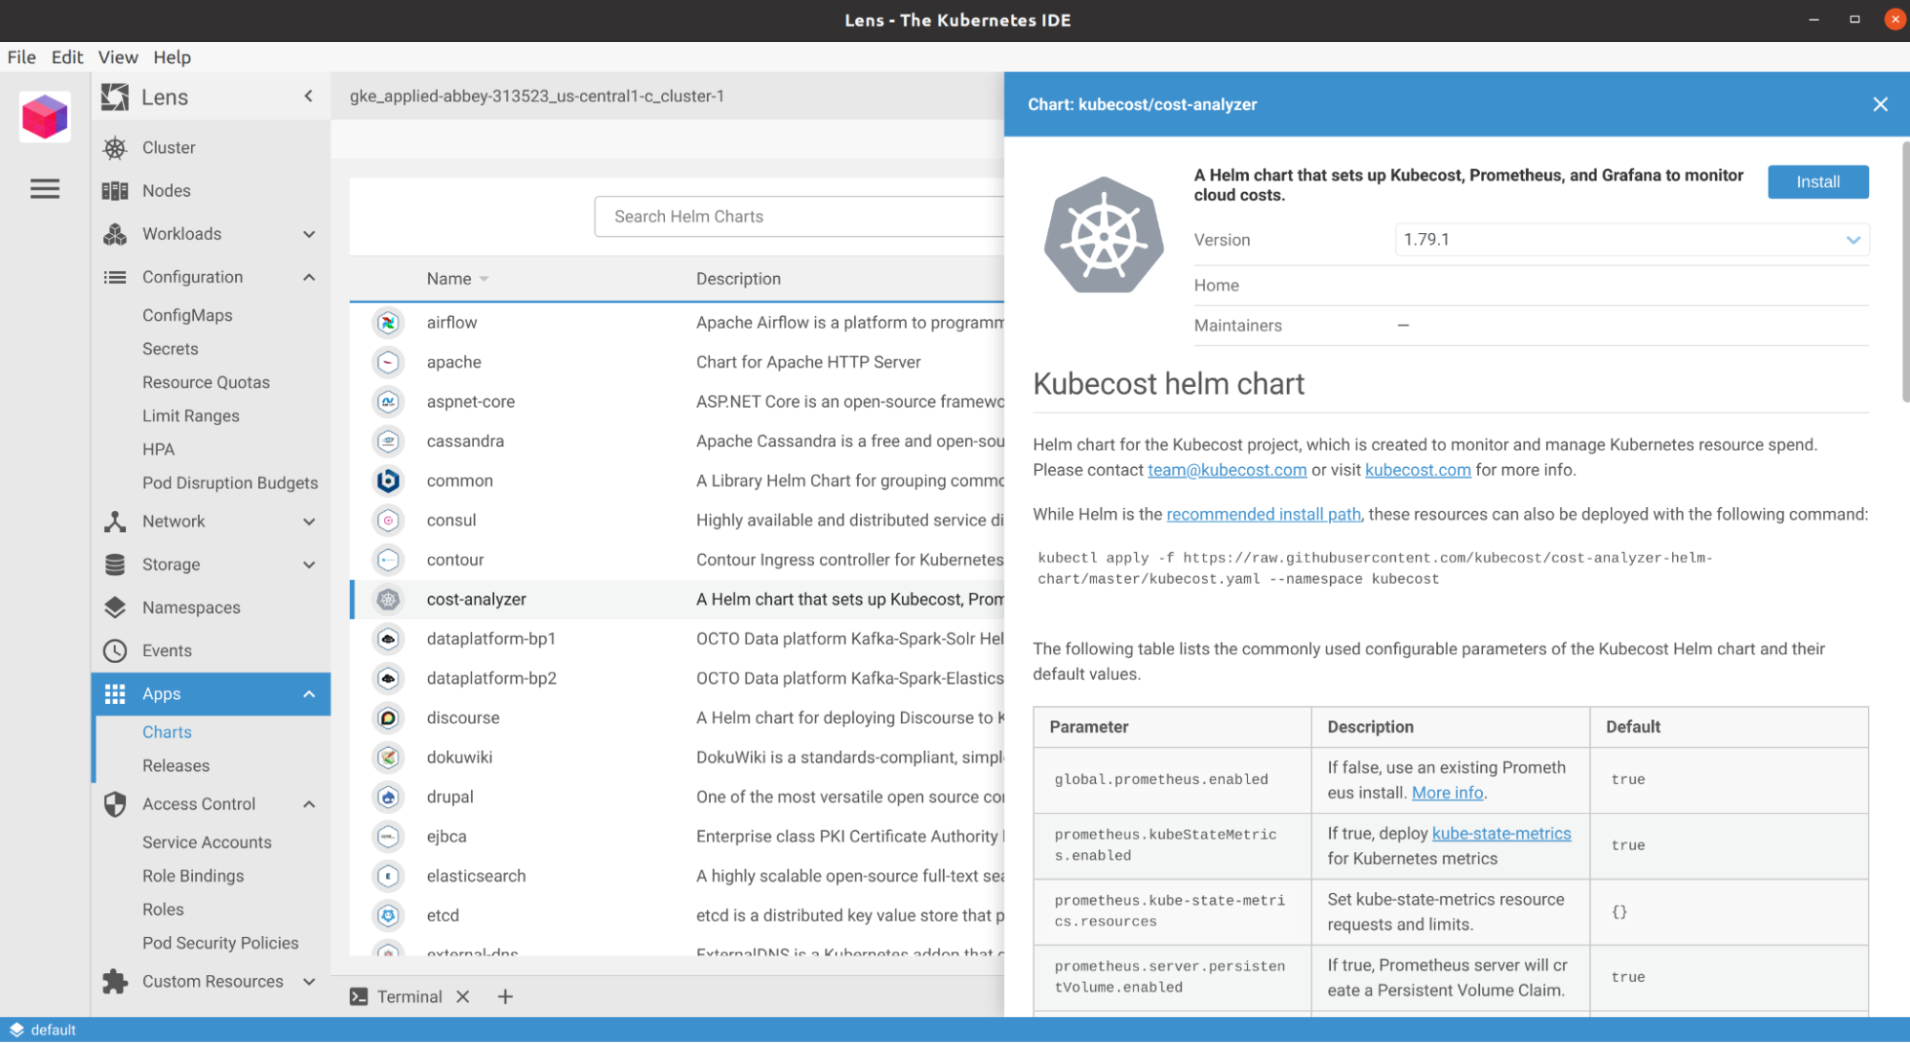Image resolution: width=1910 pixels, height=1043 pixels.
Task: Click the large Kubernetes chart logo
Action: 1104,235
